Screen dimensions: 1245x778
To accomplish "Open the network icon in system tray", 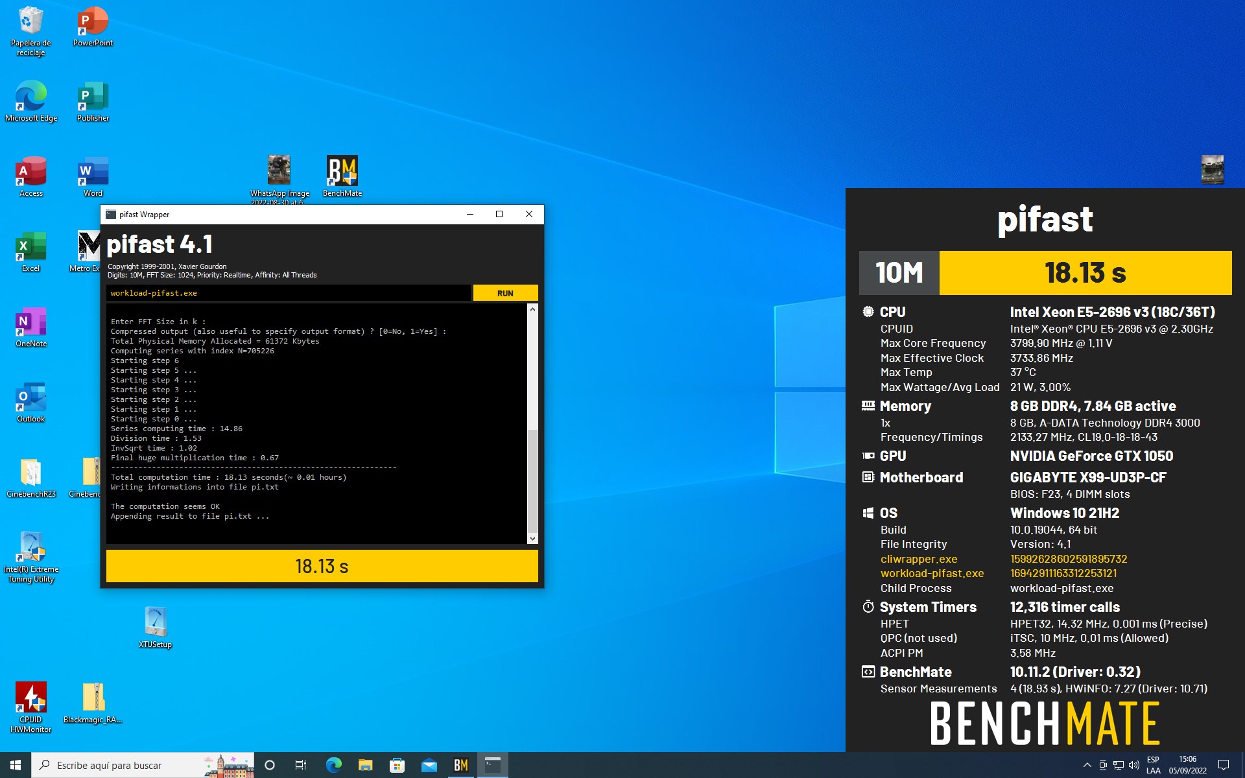I will tap(1119, 765).
